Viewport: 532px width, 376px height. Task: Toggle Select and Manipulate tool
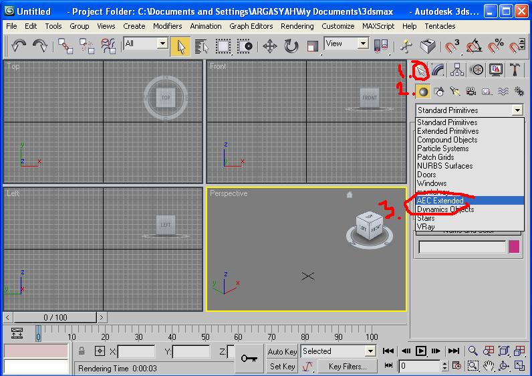point(406,46)
